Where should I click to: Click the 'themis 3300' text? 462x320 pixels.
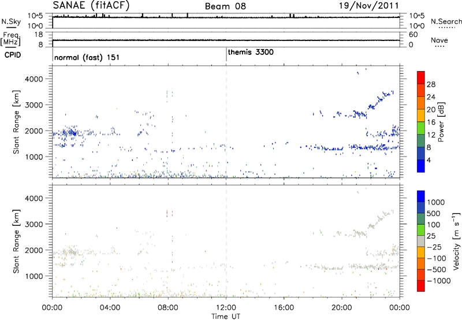(251, 52)
